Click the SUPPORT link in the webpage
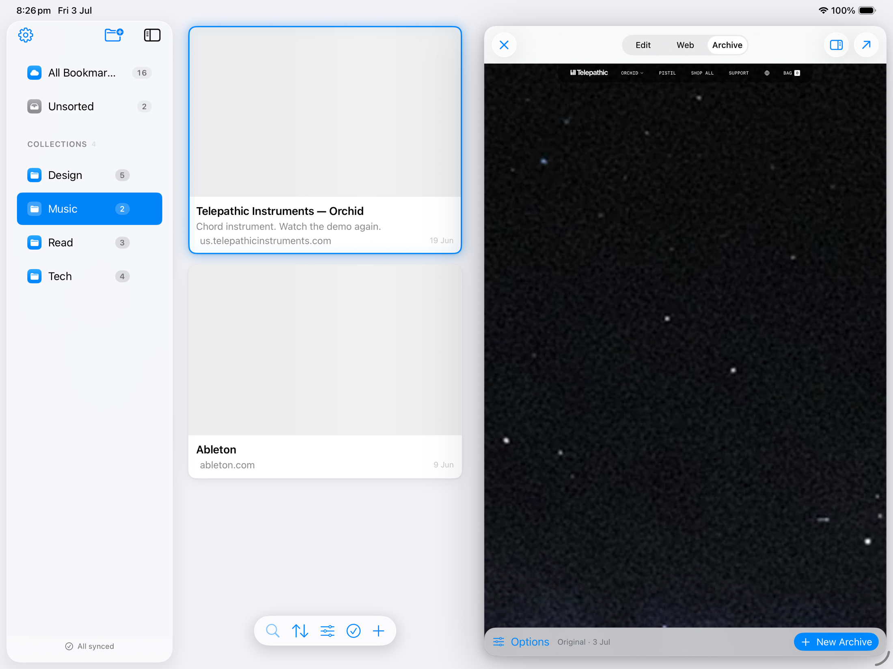 (738, 73)
